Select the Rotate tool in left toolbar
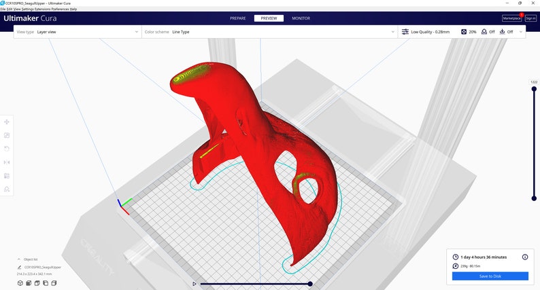540x290 pixels. click(x=7, y=149)
